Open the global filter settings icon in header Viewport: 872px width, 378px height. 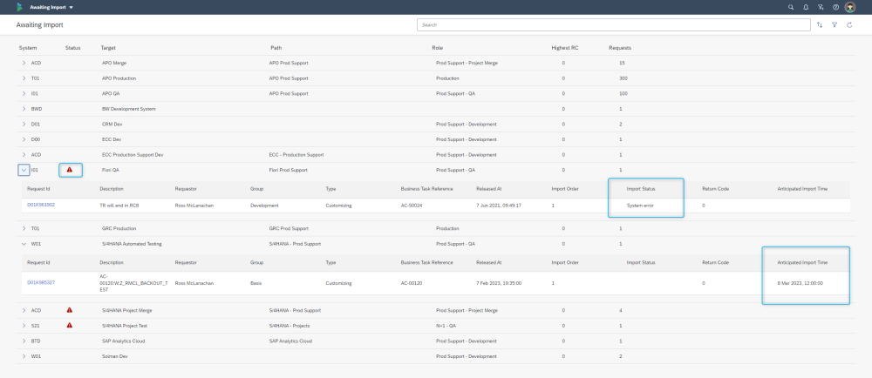821,7
